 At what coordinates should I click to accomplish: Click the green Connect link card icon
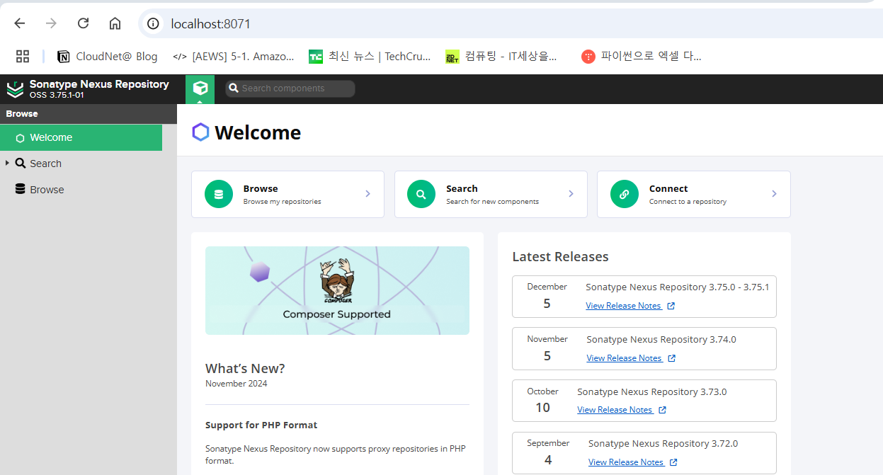tap(625, 194)
